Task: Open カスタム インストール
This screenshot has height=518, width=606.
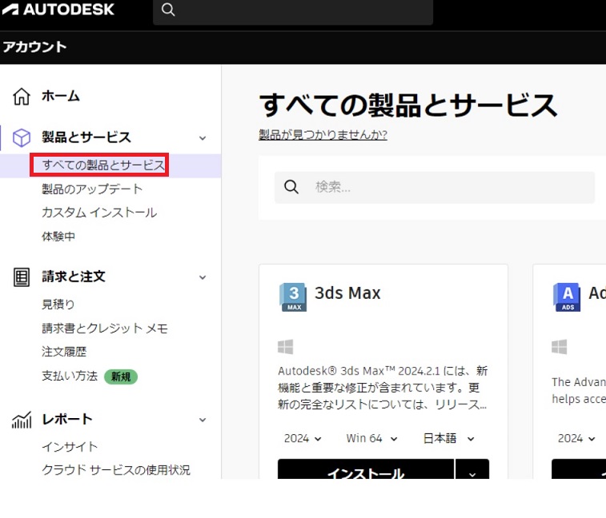Action: coord(99,213)
